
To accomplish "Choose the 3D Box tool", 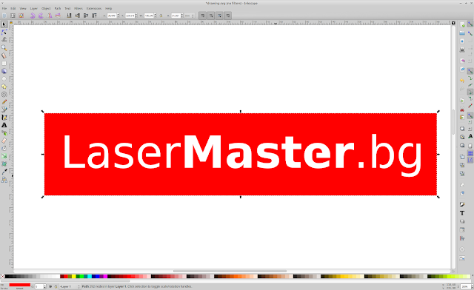I will 4,71.
